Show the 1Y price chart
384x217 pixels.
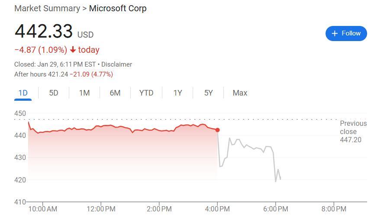click(x=177, y=93)
